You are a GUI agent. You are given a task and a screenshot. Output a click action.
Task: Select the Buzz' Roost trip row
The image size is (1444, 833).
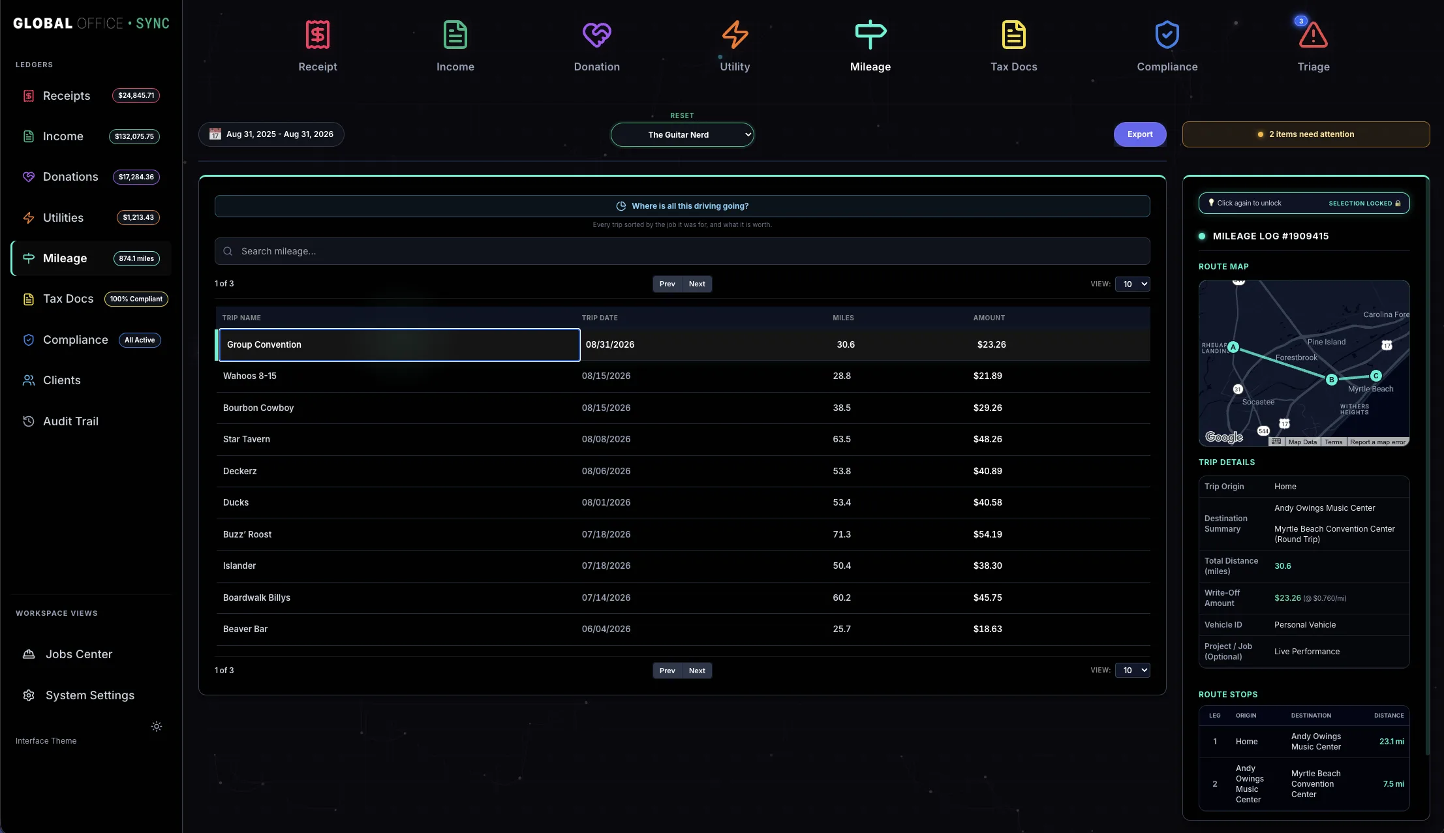pyautogui.click(x=683, y=534)
